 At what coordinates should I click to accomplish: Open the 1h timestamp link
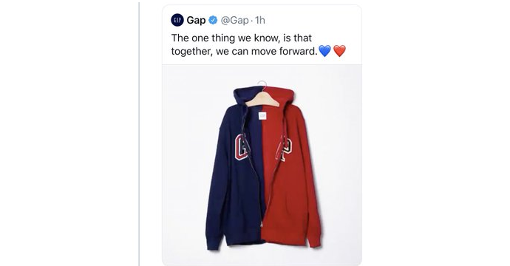click(260, 20)
